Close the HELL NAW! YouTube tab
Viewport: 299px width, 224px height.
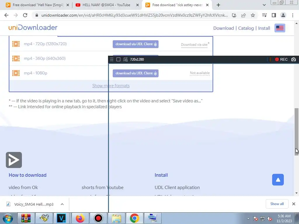point(138,5)
